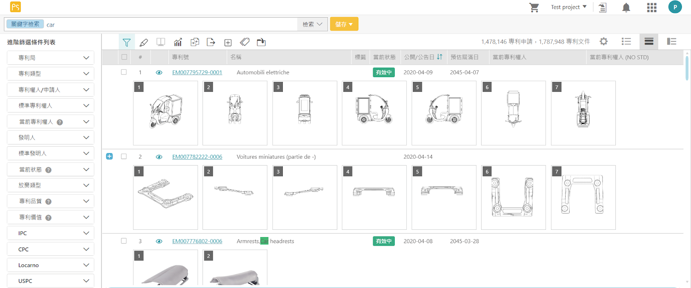Switch to bulleted list view
Image resolution: width=691 pixels, height=288 pixels.
pos(626,41)
